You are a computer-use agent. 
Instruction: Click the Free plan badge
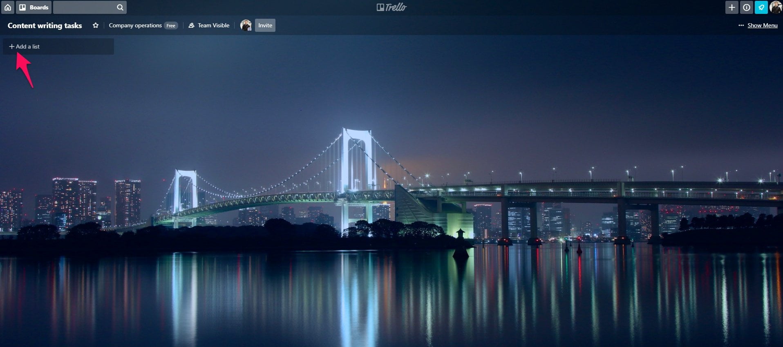click(x=171, y=26)
